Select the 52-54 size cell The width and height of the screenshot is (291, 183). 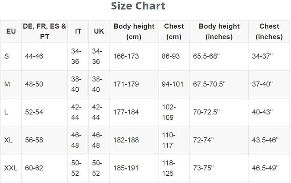34,112
